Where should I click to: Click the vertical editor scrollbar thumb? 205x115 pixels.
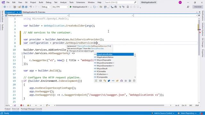199,37
